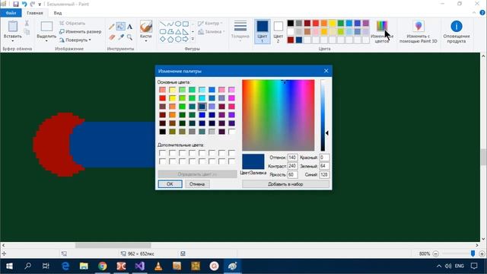Open the Outline (Контур) dropdown
487x274 pixels.
[210, 24]
